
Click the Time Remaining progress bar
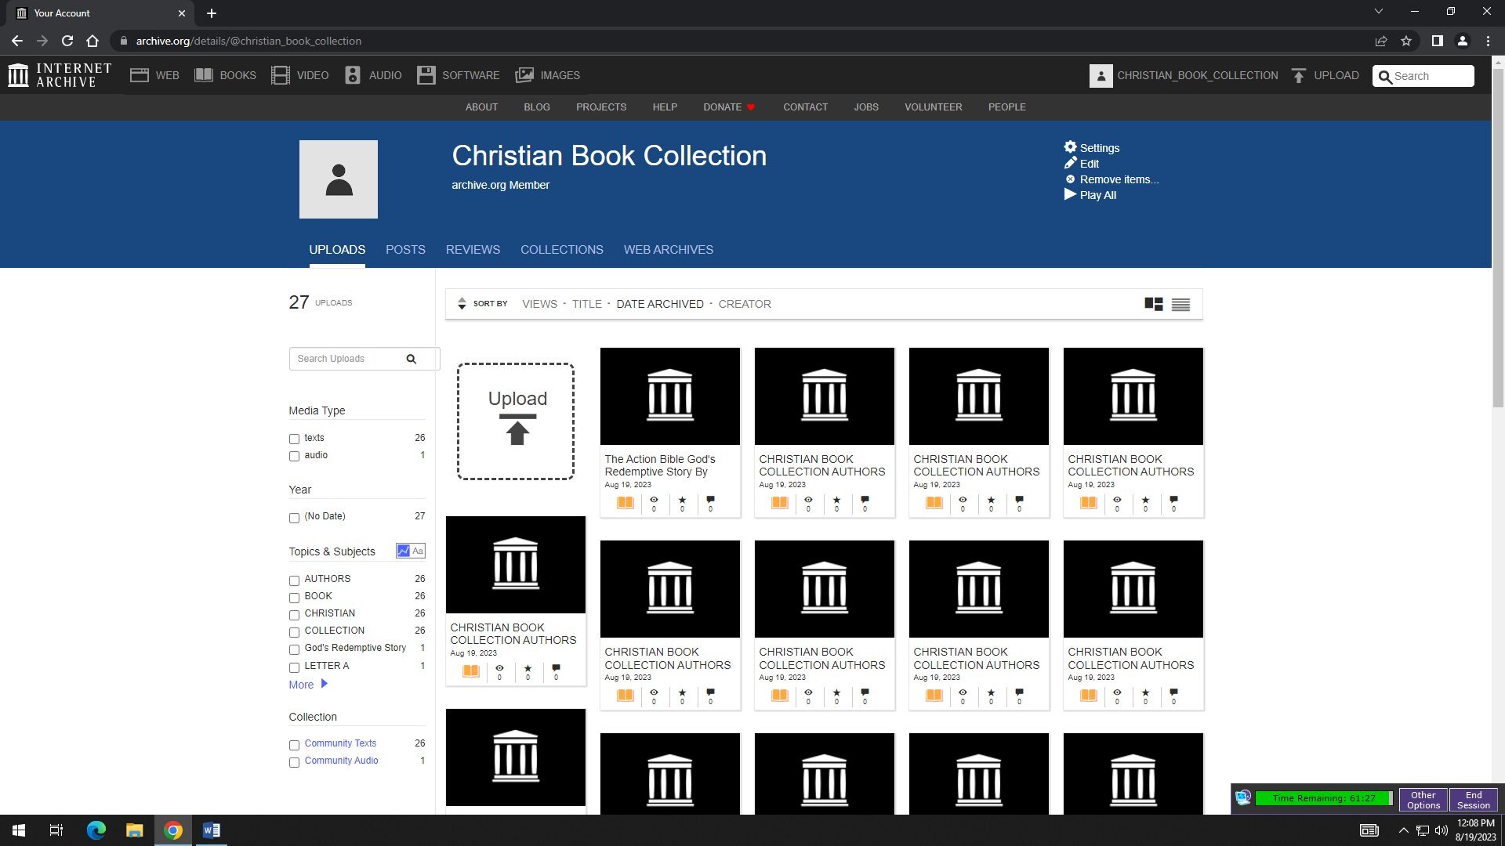1324,798
